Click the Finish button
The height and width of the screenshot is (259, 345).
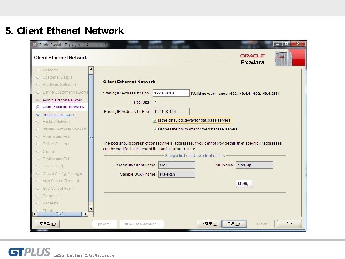262,224
